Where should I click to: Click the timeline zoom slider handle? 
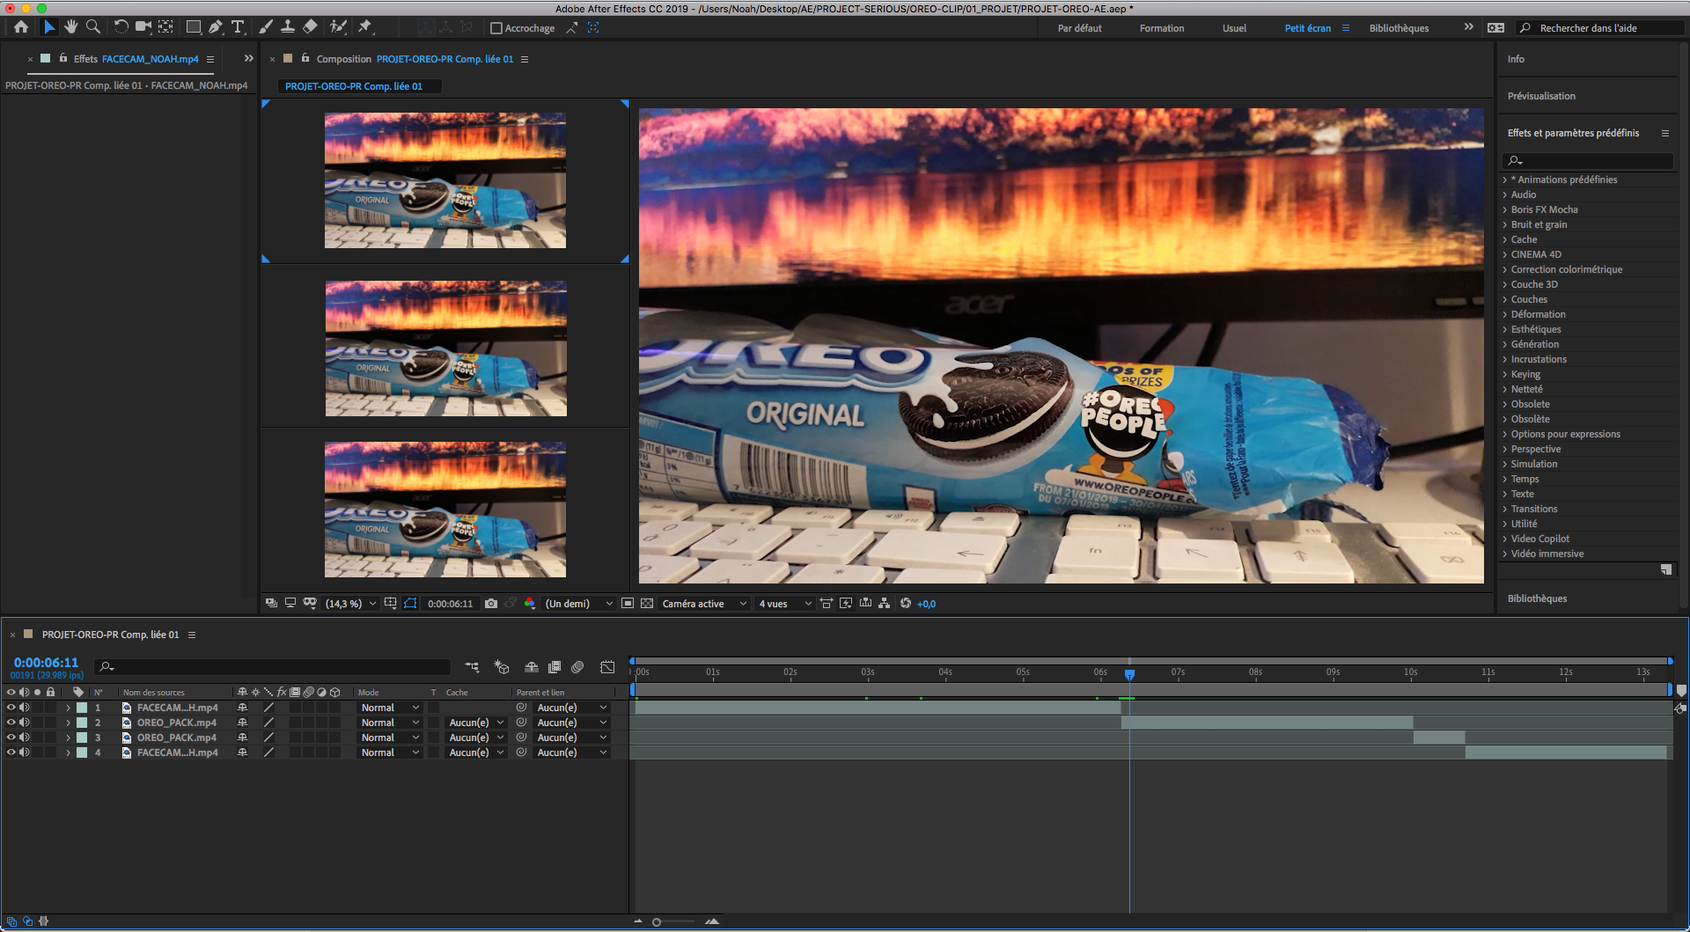point(657,922)
